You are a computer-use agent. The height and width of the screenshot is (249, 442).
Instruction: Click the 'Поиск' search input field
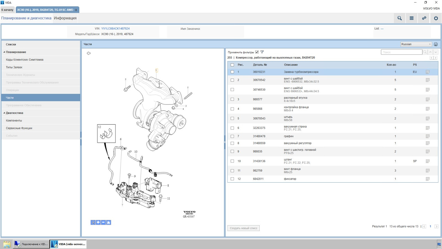(x=401, y=52)
